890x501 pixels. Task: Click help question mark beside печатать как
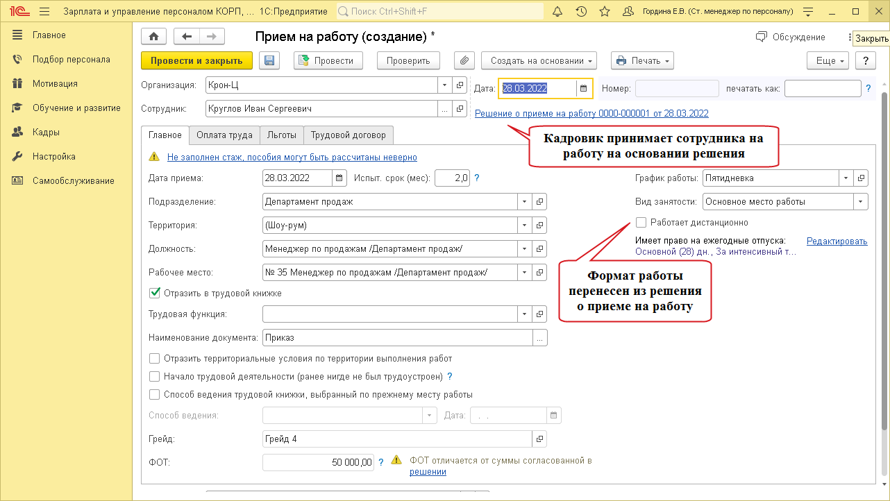[x=868, y=89]
